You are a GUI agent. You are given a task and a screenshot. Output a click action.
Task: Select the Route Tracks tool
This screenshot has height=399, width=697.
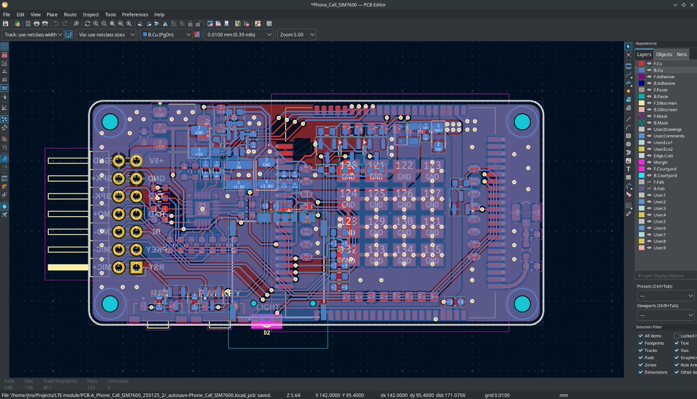pos(628,74)
